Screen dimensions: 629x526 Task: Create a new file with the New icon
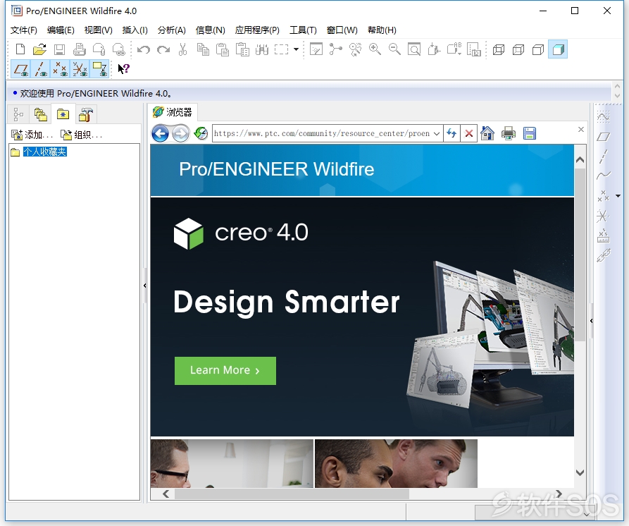[x=20, y=49]
